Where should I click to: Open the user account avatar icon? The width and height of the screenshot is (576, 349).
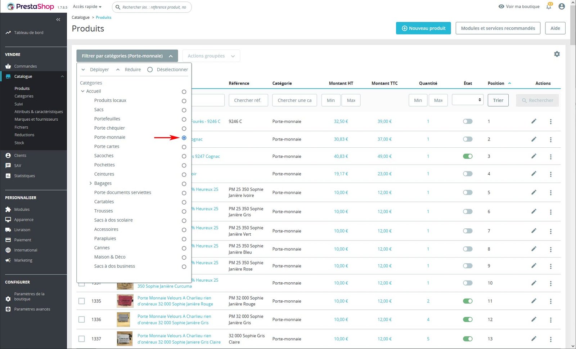561,6
